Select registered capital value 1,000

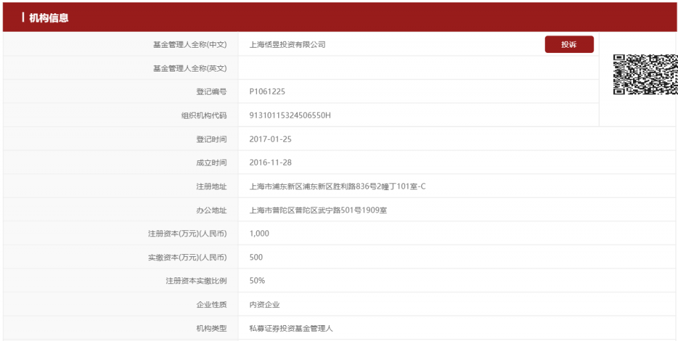[260, 234]
